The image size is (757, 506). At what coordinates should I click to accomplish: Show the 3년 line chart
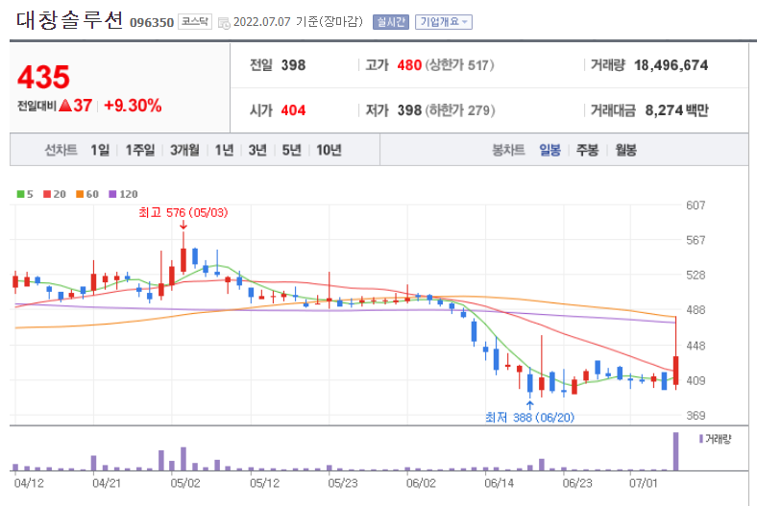[x=257, y=150]
